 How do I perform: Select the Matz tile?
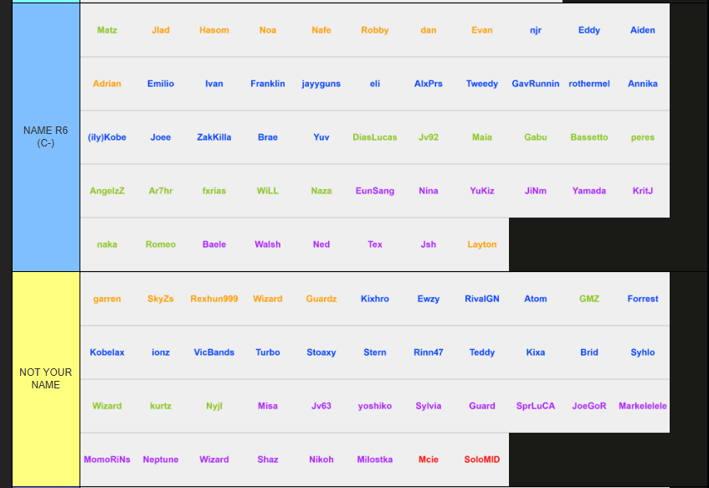point(107,30)
